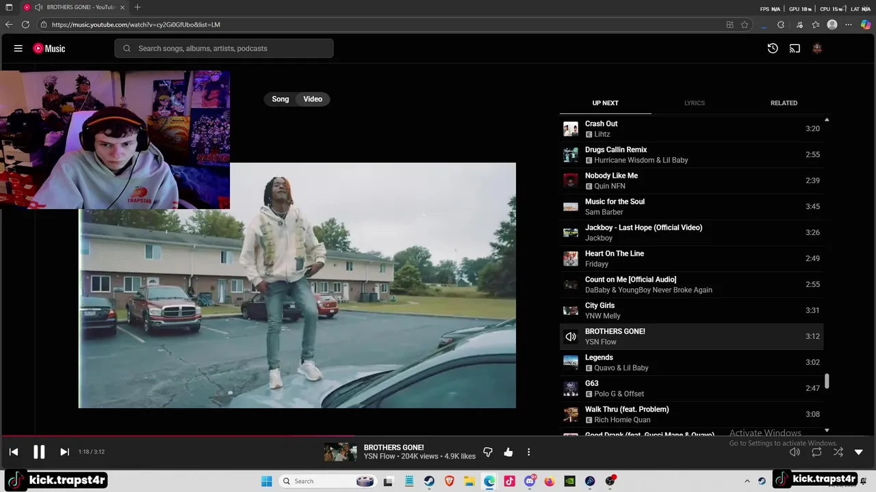Toggle repeat mode

[816, 452]
